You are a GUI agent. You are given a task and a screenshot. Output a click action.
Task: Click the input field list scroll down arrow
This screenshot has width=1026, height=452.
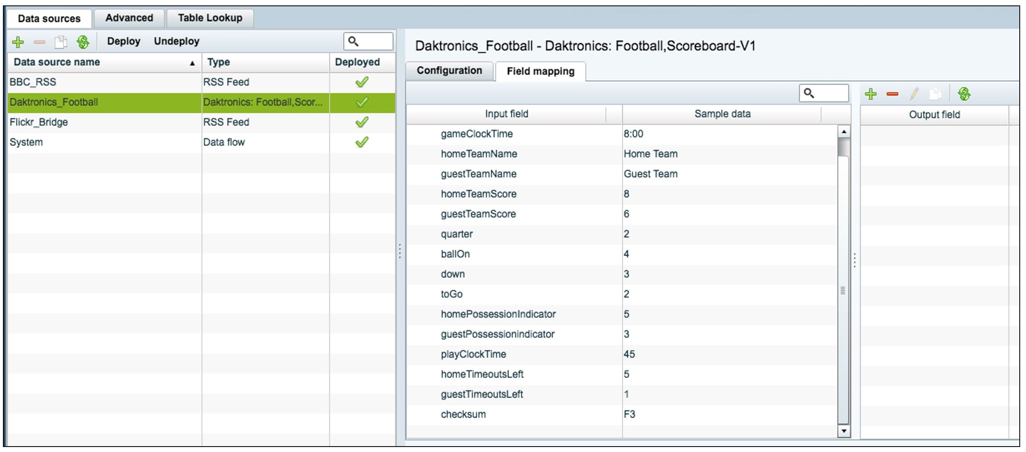tap(843, 431)
